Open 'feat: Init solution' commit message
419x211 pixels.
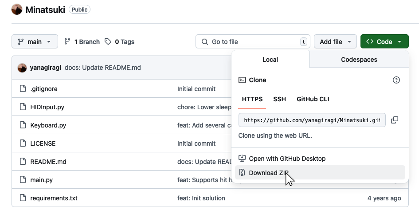tap(201, 198)
